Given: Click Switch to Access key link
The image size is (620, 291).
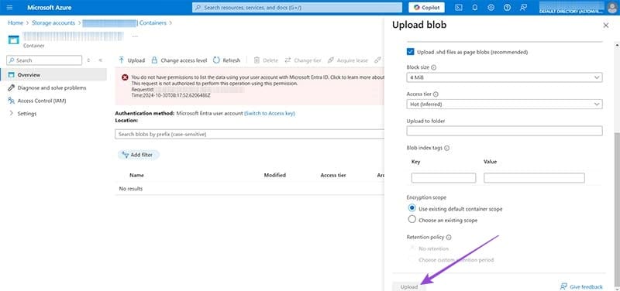Looking at the screenshot, I should 270,113.
